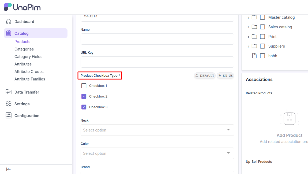Click the Name input field
Viewport: 308px width, 174px height.
157,39
